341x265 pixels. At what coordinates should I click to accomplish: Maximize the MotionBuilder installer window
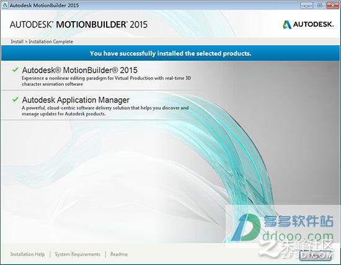tap(320, 5)
